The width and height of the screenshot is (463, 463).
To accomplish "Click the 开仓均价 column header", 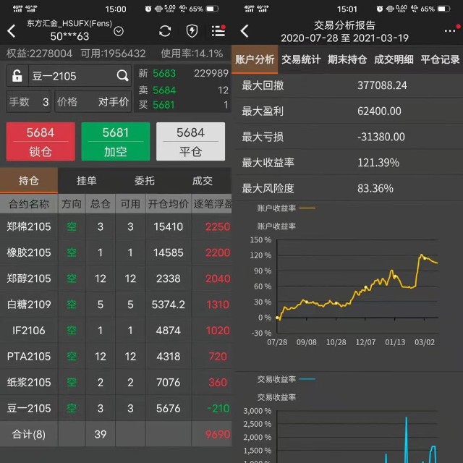I will coord(169,204).
